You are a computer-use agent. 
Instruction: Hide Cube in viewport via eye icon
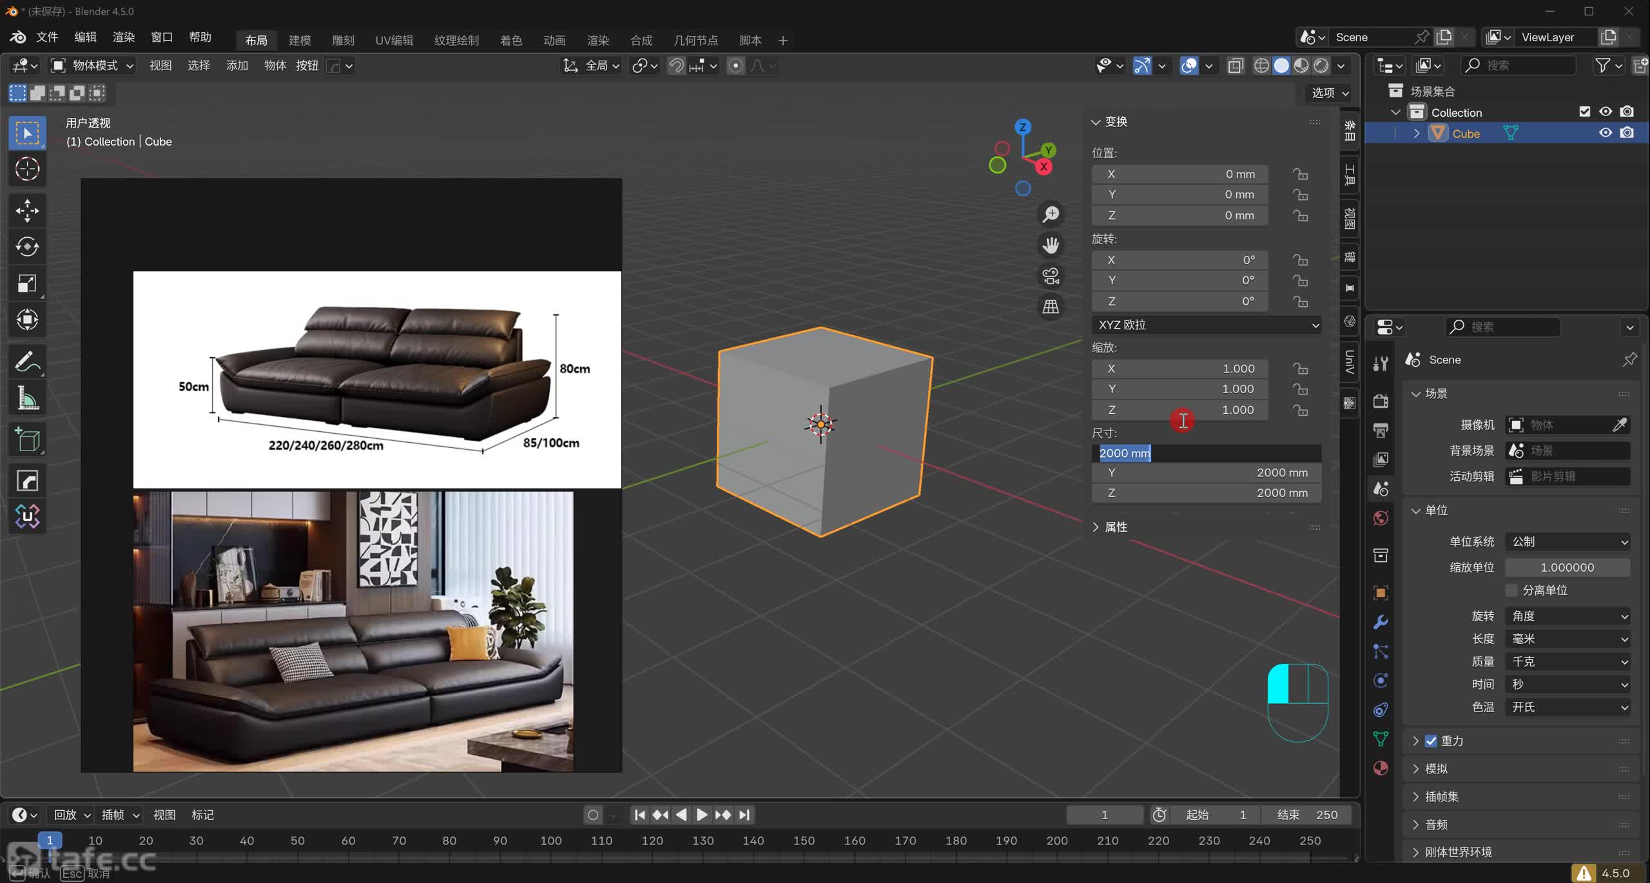coord(1606,133)
